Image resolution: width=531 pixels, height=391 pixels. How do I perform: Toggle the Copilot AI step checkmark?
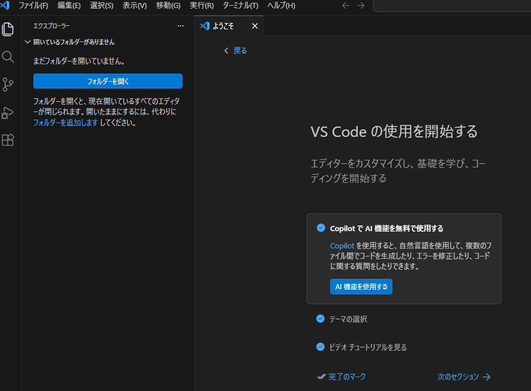[321, 228]
